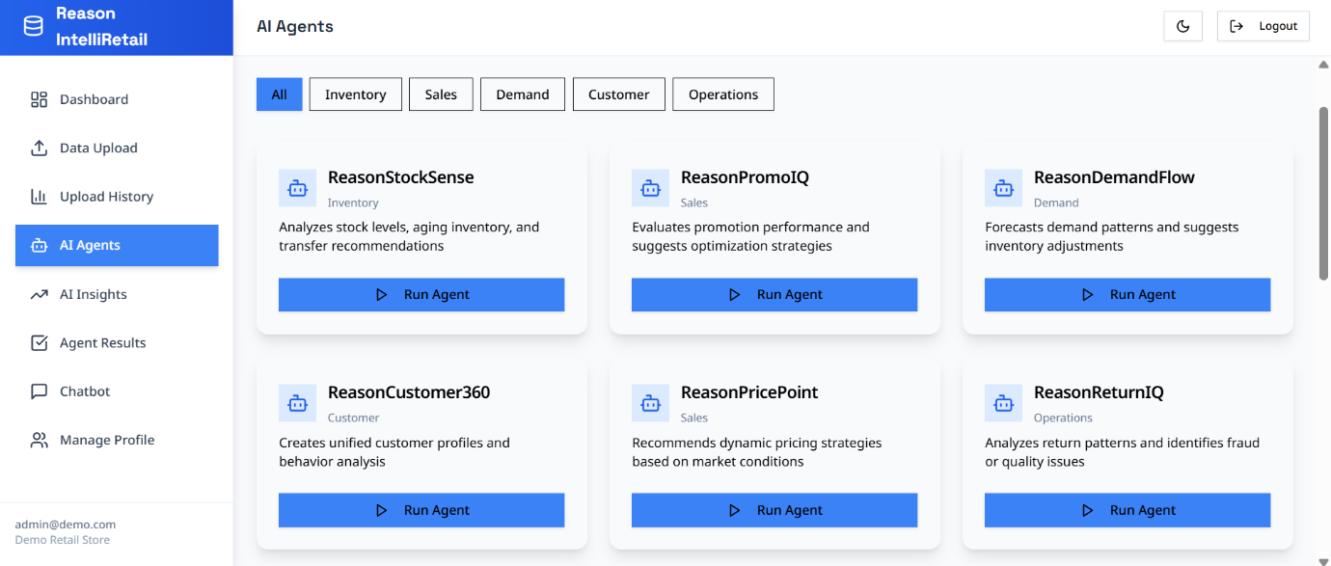Start the ReasonCustomer360 agent
Viewport: 1331px width, 566px height.
point(421,510)
